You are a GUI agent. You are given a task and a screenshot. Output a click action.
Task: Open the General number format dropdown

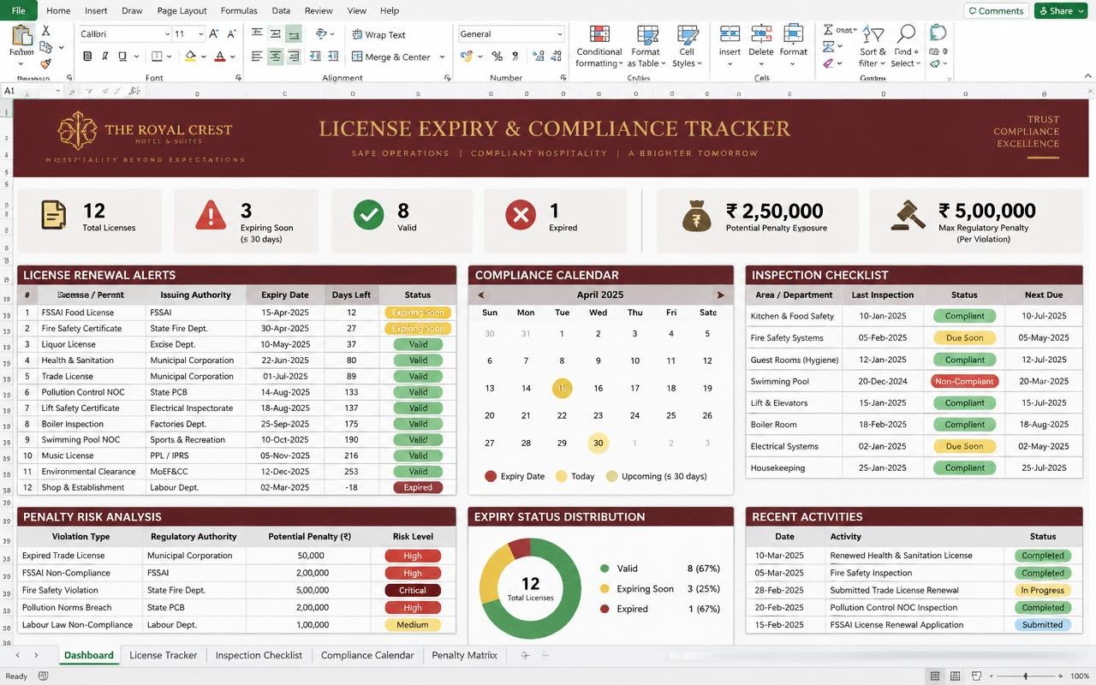559,34
